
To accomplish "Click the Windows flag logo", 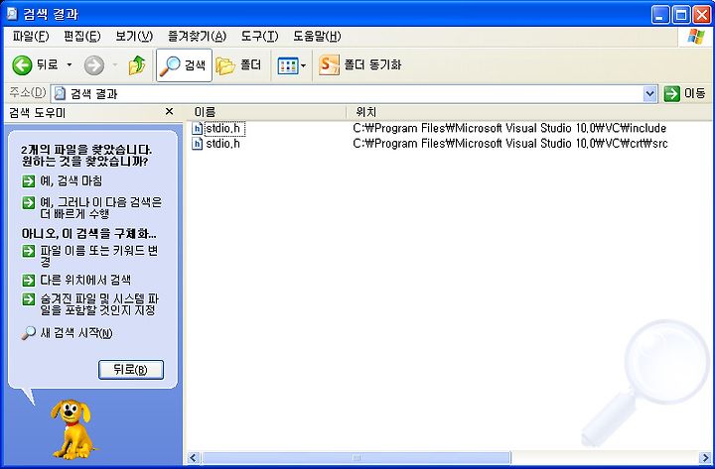I will (x=695, y=37).
